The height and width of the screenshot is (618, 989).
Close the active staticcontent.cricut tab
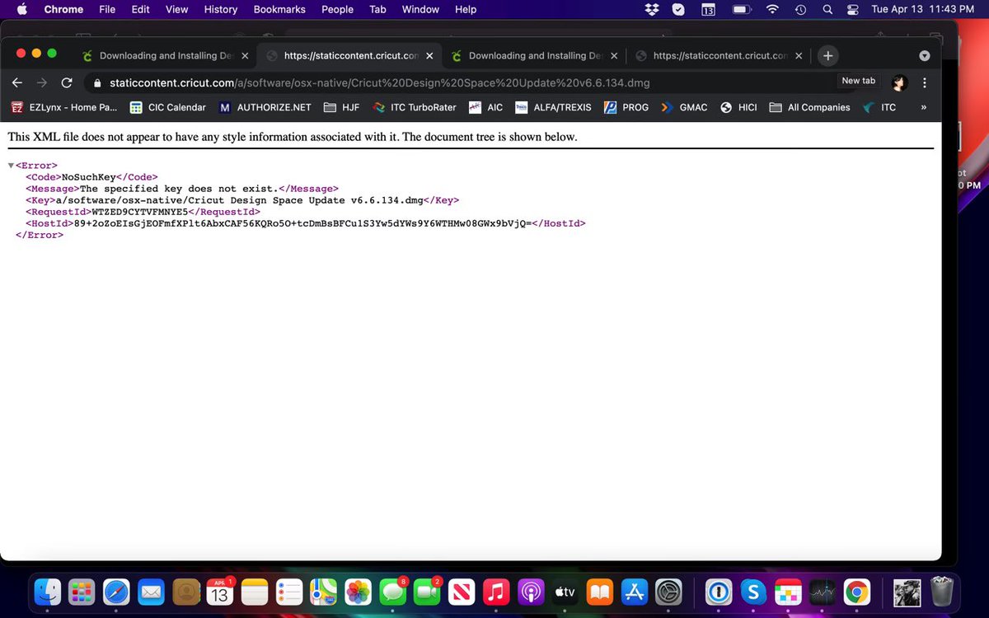[x=429, y=56]
